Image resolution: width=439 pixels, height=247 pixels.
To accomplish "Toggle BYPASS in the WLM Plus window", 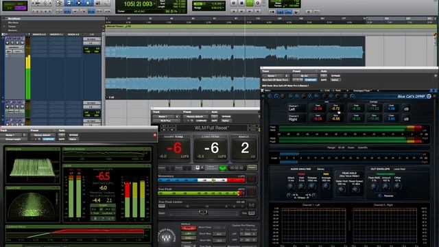I will [226, 117].
